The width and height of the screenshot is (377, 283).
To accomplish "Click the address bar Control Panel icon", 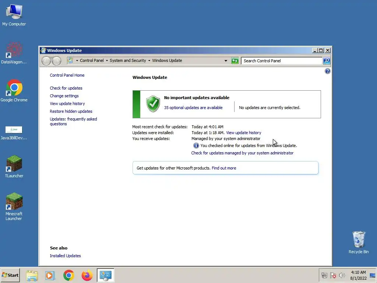I will pos(70,60).
